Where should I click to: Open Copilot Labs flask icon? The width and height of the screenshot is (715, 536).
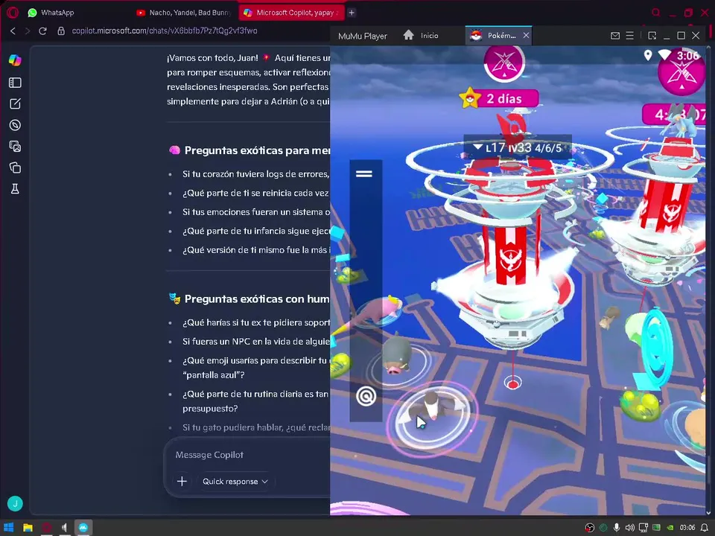15,188
